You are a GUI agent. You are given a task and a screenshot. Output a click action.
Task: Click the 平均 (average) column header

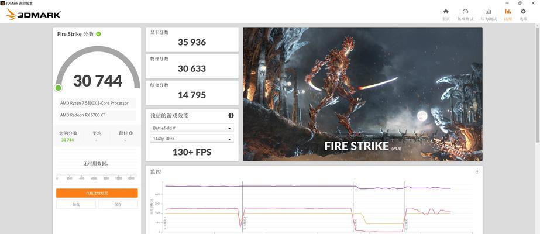click(x=97, y=133)
